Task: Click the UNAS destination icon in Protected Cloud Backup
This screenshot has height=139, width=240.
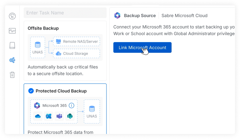Action: (92, 109)
